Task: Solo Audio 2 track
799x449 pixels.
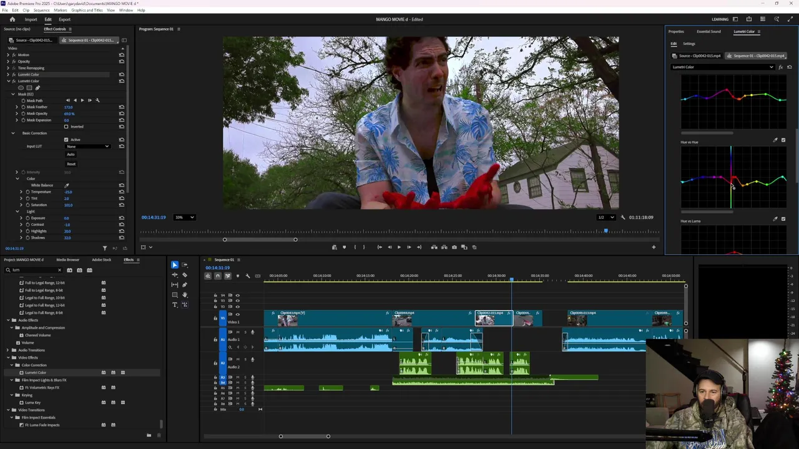Action: point(245,359)
